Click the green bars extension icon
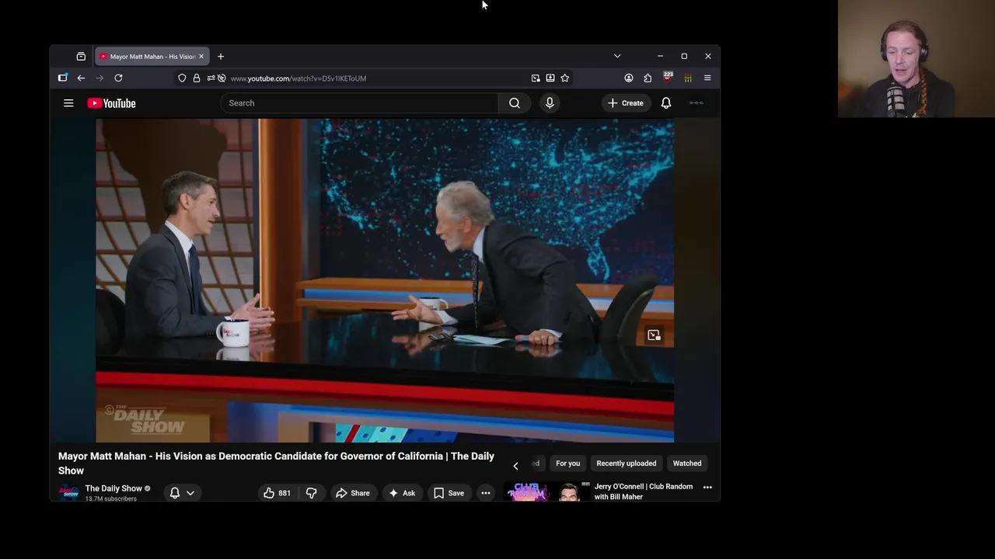995x559 pixels. (688, 78)
